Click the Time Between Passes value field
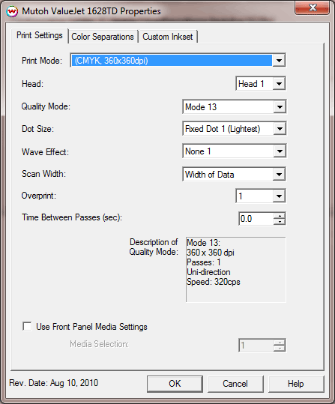 pyautogui.click(x=256, y=219)
